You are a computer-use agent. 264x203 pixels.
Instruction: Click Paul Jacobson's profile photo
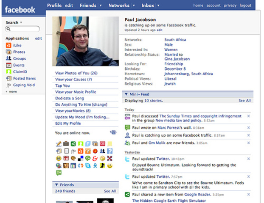point(85,41)
